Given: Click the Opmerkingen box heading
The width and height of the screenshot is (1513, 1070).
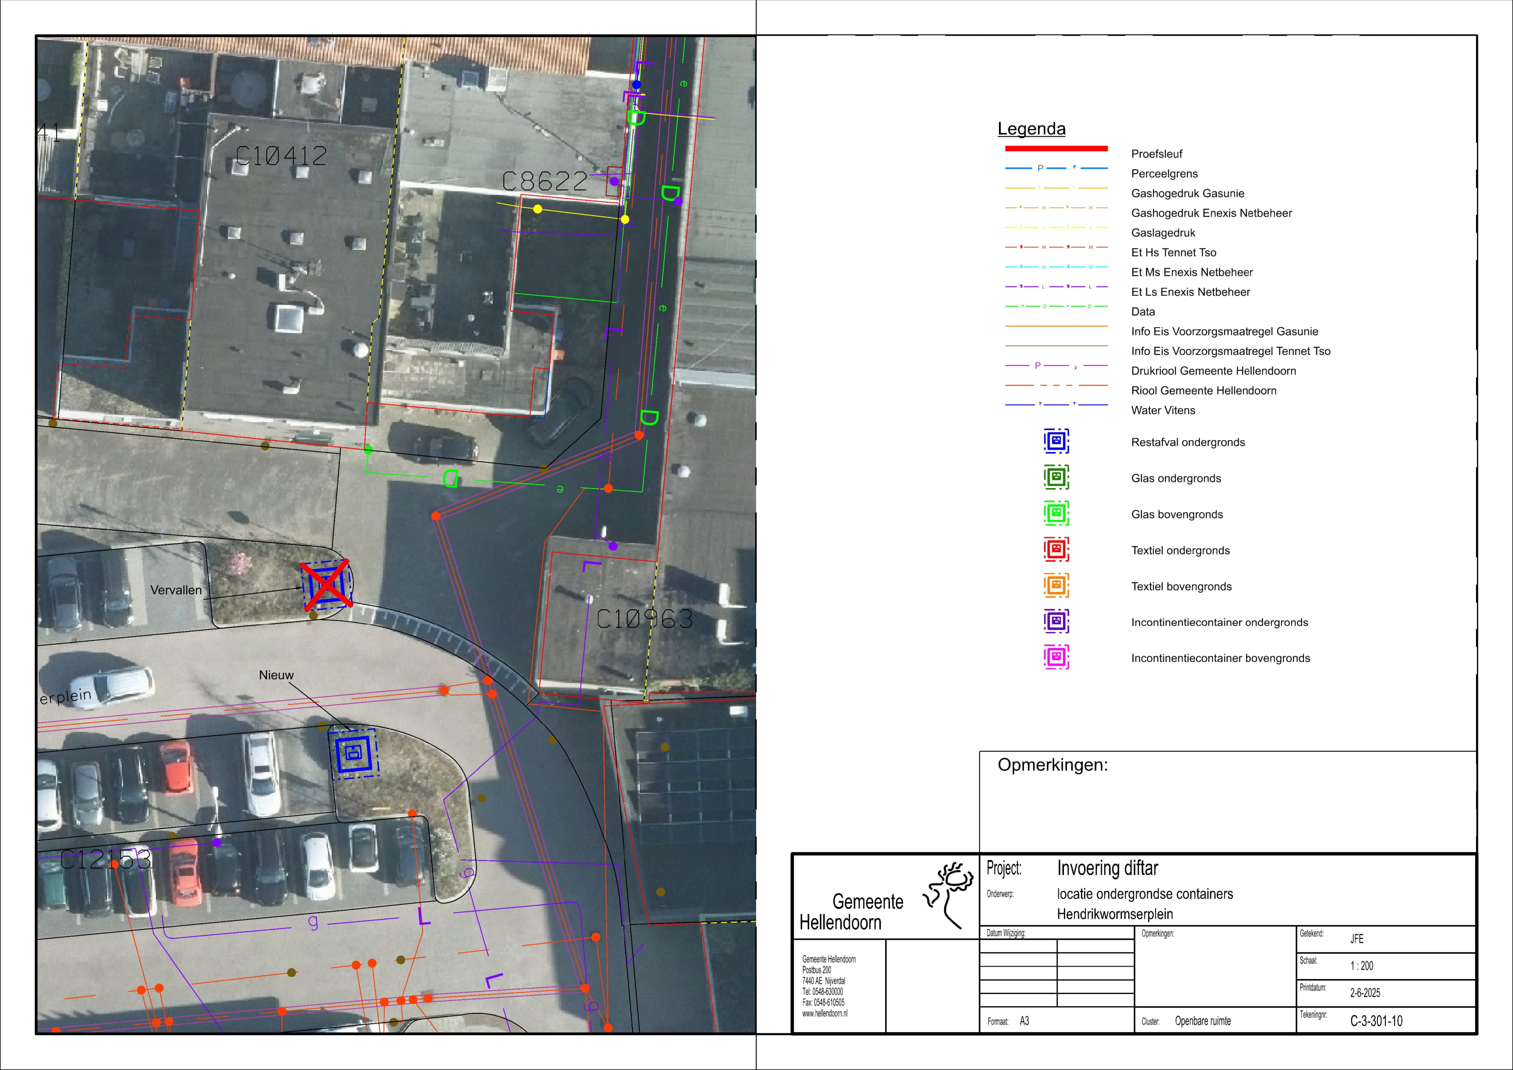Looking at the screenshot, I should (1052, 765).
